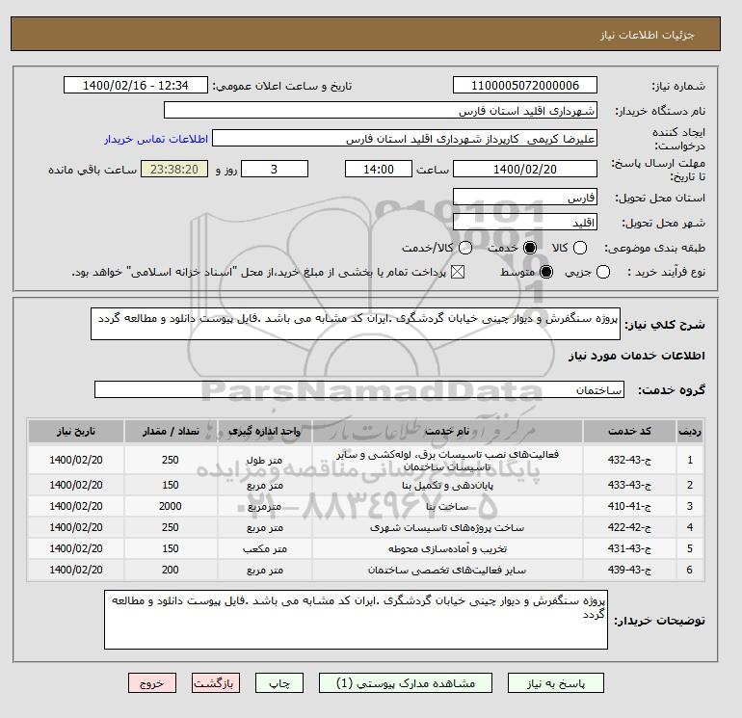742x718 pixels.
Task: Click the کد خدمت column header
Action: pyautogui.click(x=629, y=431)
